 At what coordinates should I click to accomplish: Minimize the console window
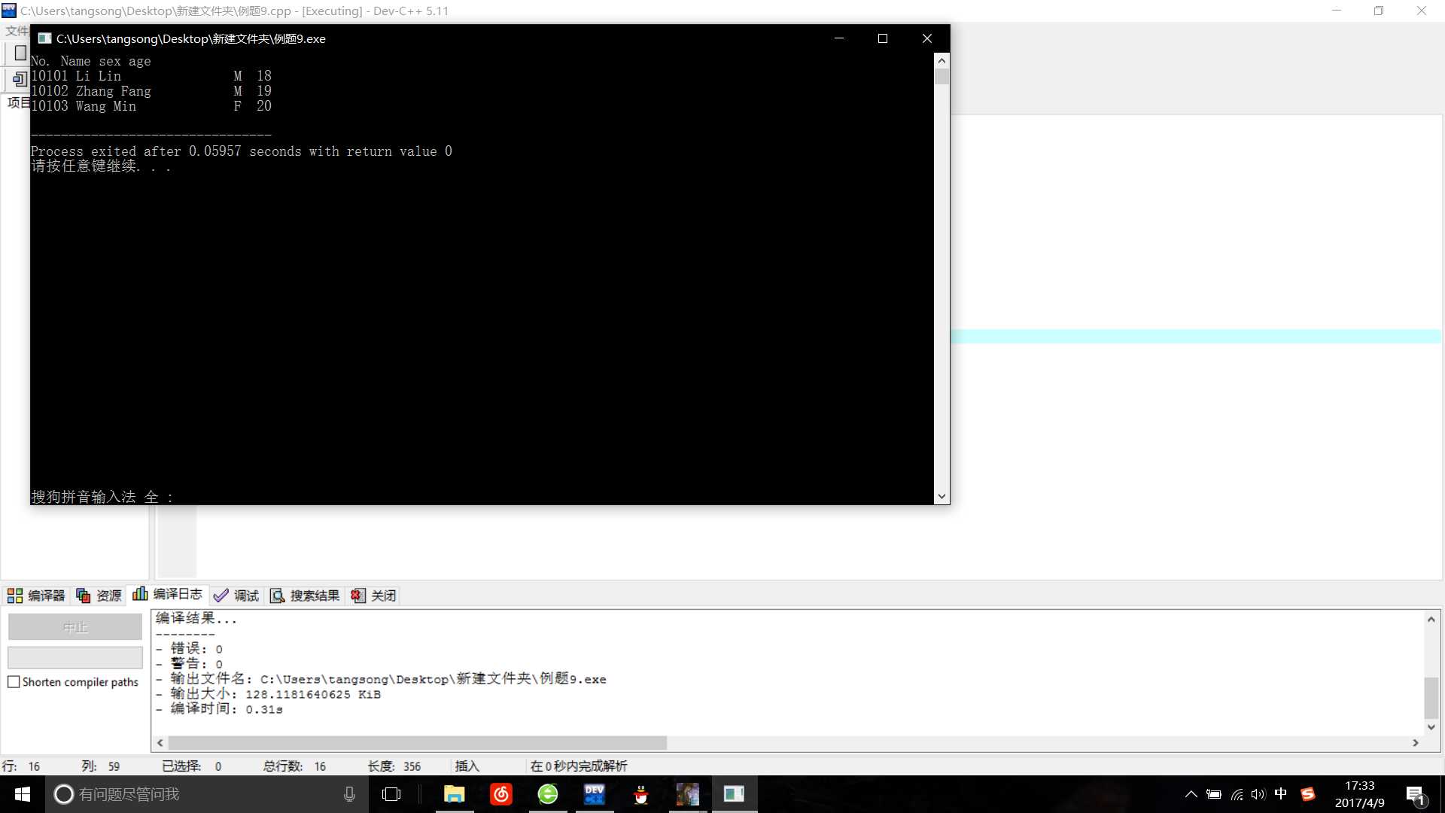[x=839, y=38]
